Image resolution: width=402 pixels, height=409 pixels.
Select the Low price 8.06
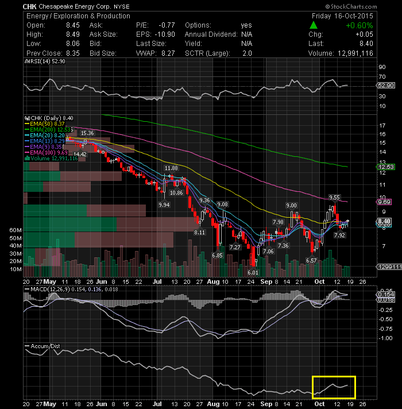tap(73, 44)
